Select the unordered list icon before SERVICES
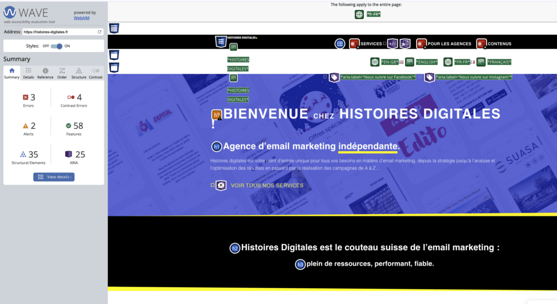The width and height of the screenshot is (557, 304). 340,44
